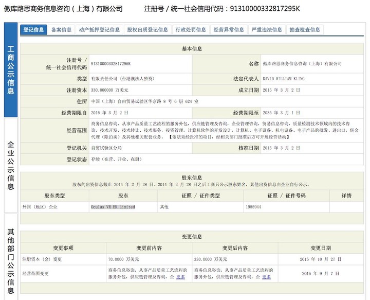370x300 pixels.
Task: Click 其他部门公示信息 in the left sidebar
Action: pos(11,257)
